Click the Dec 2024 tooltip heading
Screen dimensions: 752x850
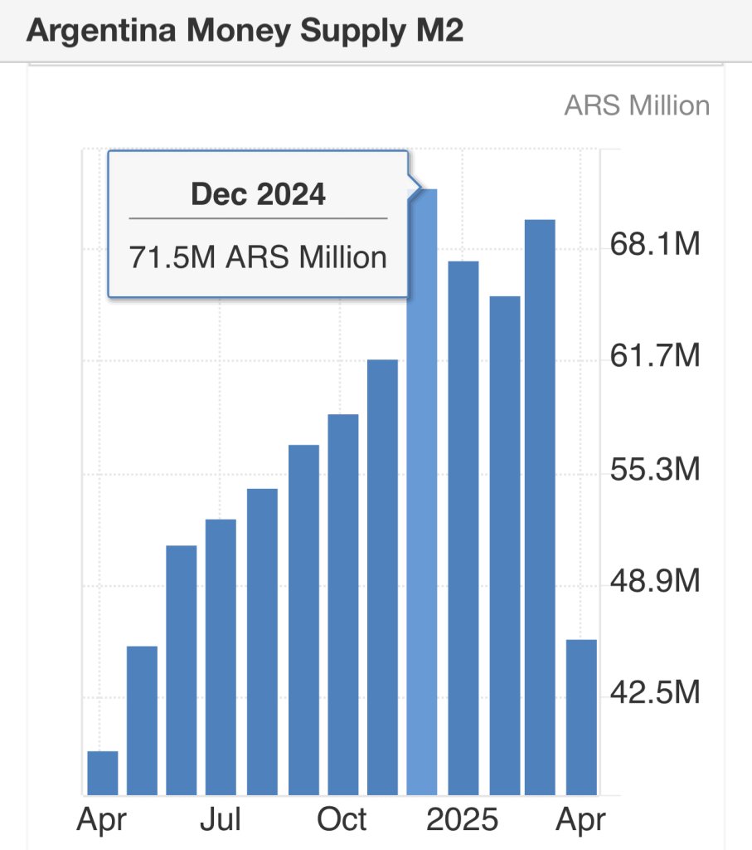[x=258, y=194]
